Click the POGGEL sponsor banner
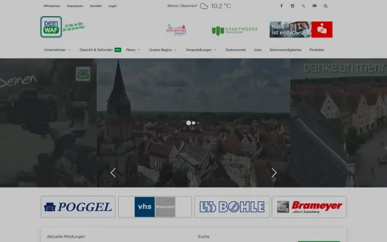This screenshot has height=242, width=387. pos(78,207)
